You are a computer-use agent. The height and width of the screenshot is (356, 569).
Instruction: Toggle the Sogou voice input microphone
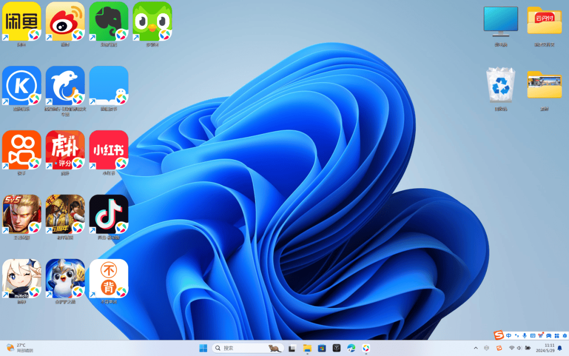coord(524,335)
